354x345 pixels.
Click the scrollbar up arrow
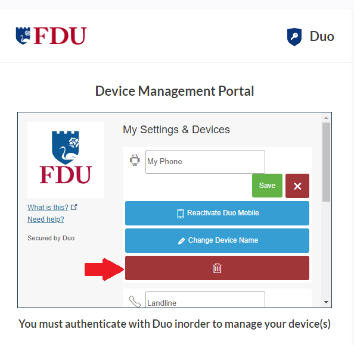[326, 118]
